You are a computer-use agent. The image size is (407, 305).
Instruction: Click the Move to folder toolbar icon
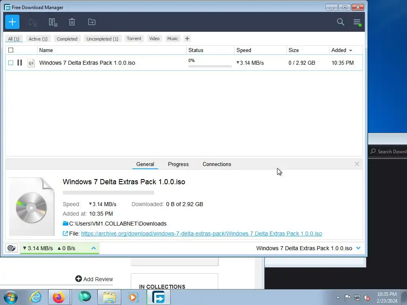pos(92,22)
